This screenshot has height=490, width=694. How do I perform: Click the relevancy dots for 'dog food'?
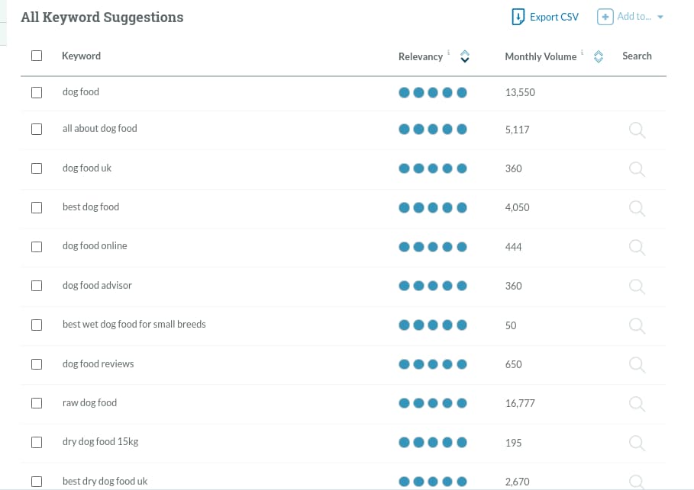click(432, 92)
